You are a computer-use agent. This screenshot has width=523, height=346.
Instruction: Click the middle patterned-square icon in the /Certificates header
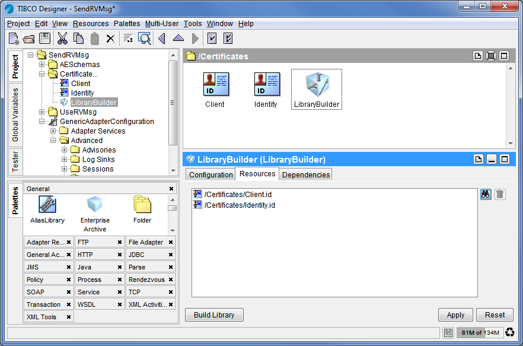point(491,56)
